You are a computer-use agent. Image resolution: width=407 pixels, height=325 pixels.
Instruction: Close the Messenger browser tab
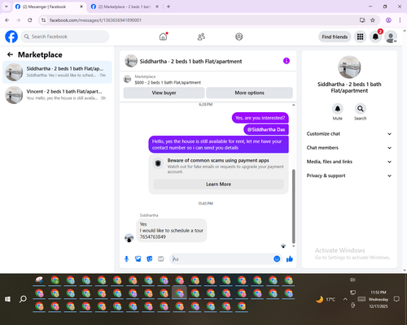[x=81, y=6]
